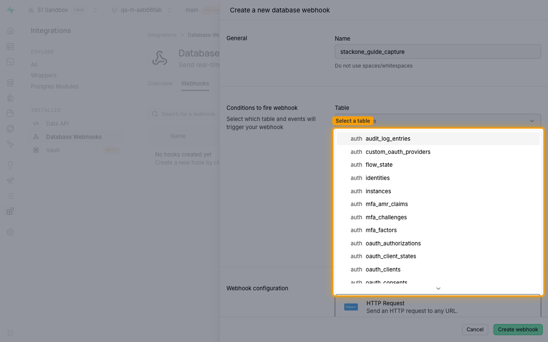Screen dimensions: 548x342
Task: Click the Supabase logo icon
Action: click(x=10, y=10)
